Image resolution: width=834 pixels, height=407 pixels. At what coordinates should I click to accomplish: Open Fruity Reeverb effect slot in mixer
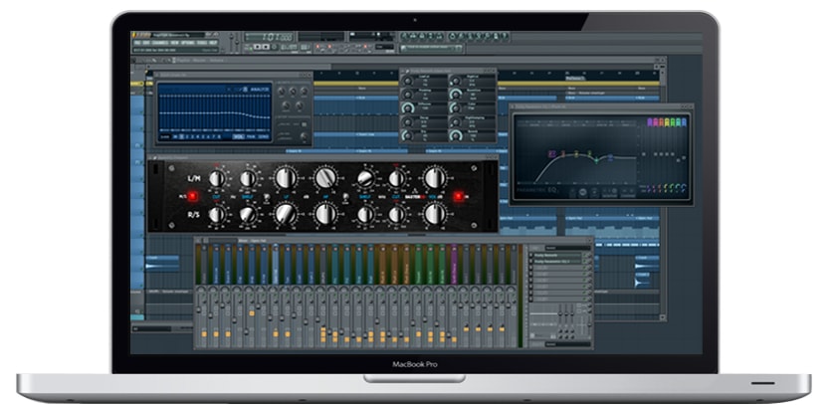tap(557, 255)
